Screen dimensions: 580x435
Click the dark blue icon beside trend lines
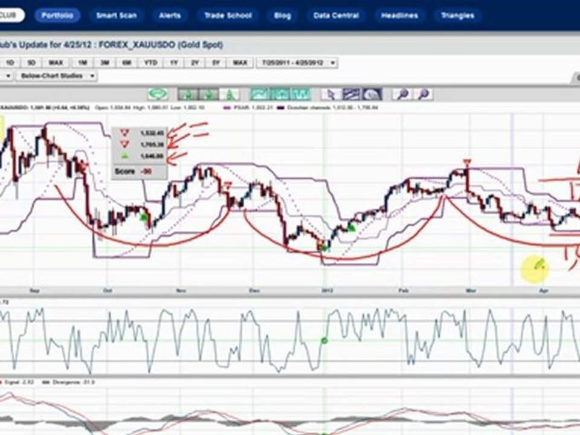pyautogui.click(x=372, y=94)
